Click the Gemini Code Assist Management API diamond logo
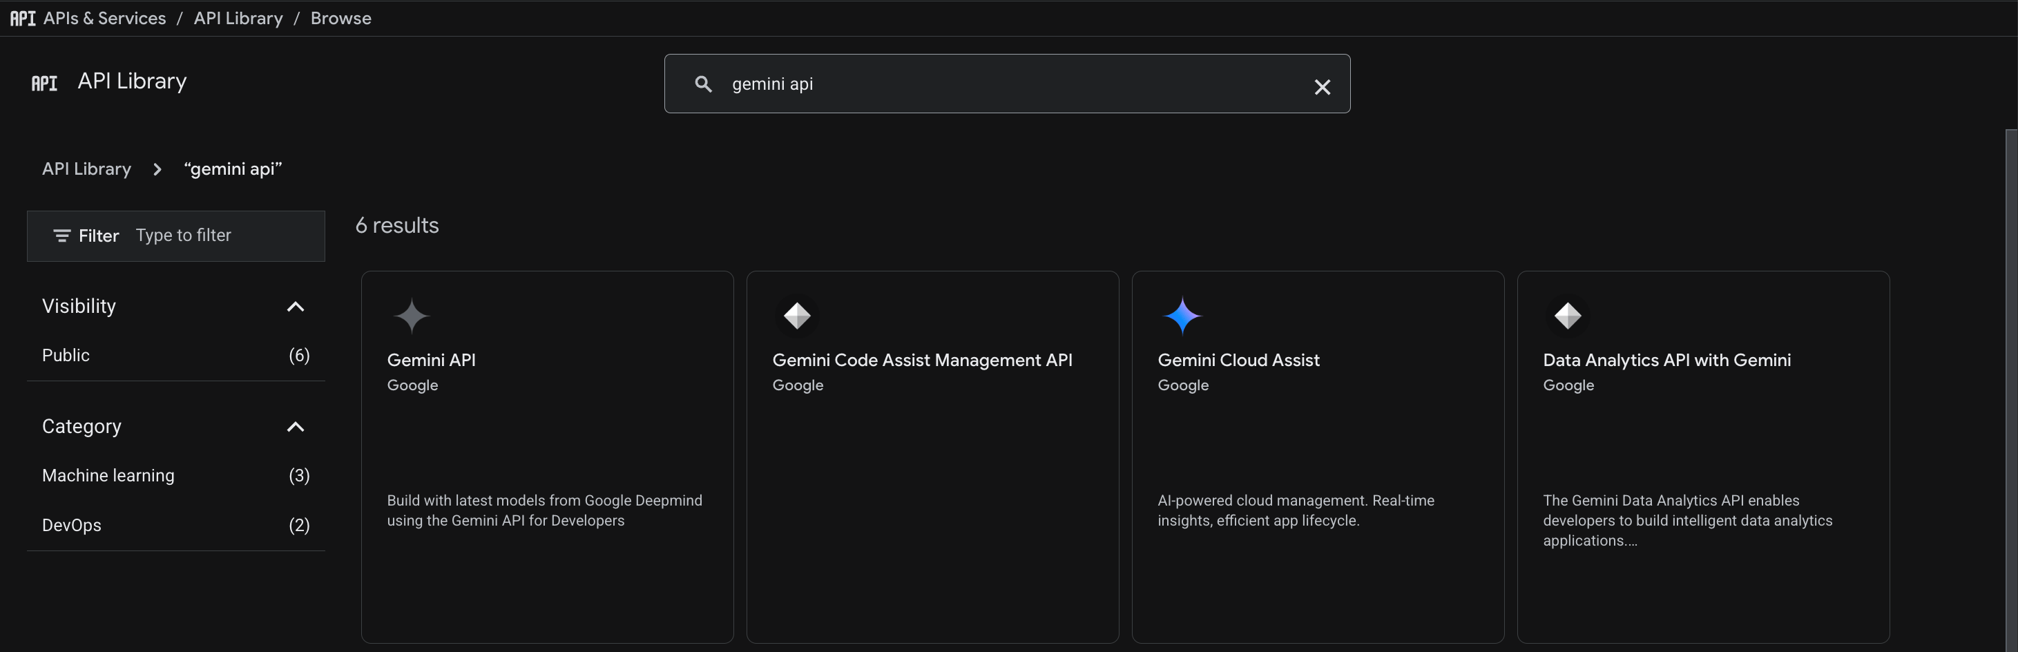 (x=797, y=316)
